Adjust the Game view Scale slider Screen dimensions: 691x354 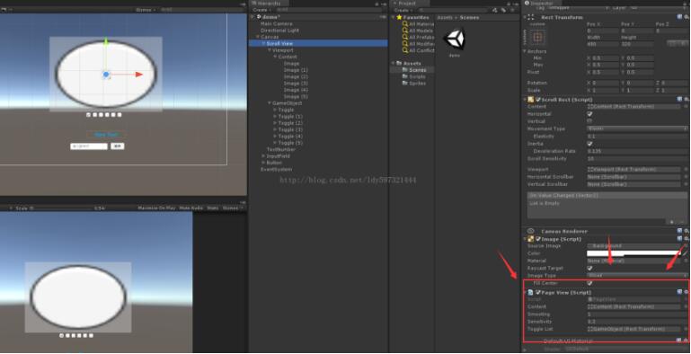pyautogui.click(x=62, y=208)
